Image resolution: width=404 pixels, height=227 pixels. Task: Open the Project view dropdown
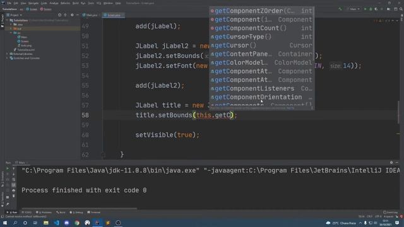(x=15, y=15)
